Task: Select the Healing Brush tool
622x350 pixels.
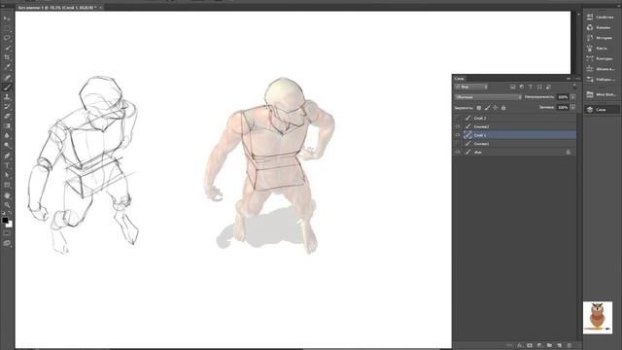Action: click(x=7, y=78)
